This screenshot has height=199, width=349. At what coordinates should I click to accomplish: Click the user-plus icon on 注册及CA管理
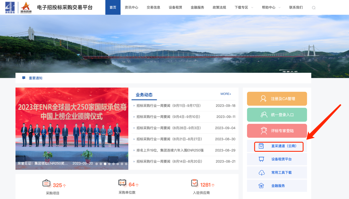[264, 99]
